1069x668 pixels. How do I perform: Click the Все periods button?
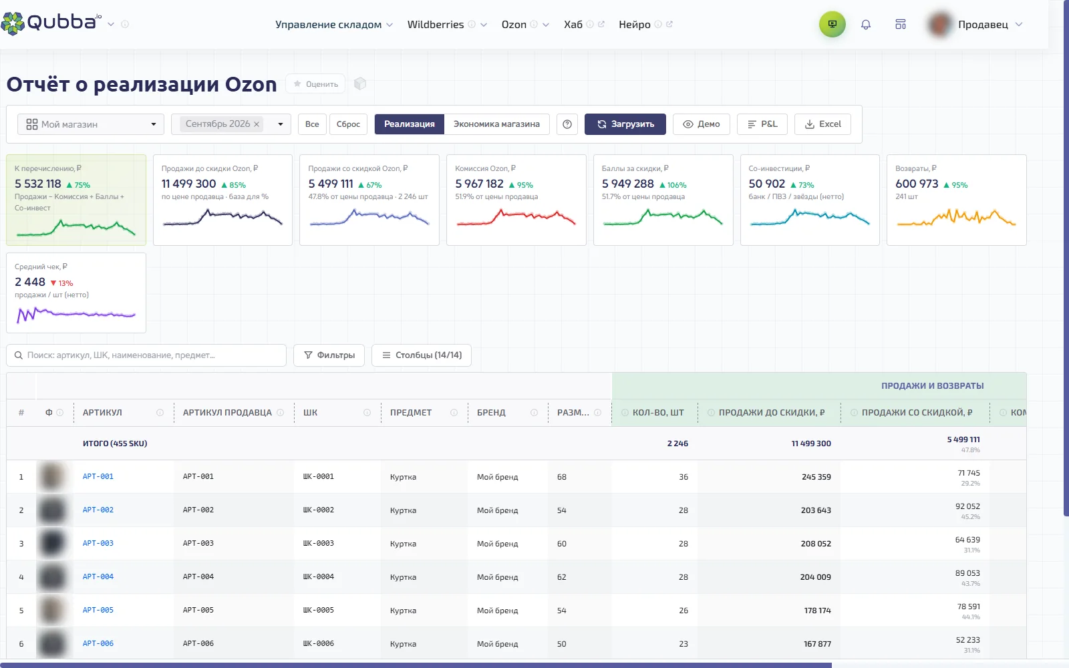coord(312,124)
